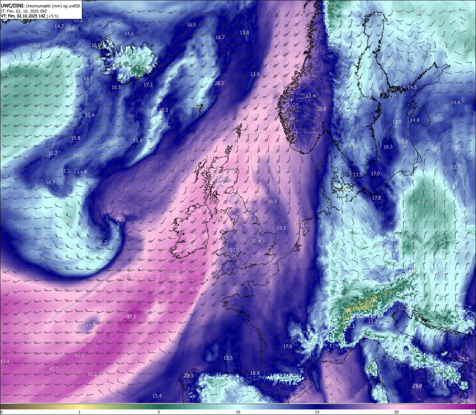The height and width of the screenshot is (415, 476).
Task: Click the 14.4 value at the right edge
Action: (455, 103)
